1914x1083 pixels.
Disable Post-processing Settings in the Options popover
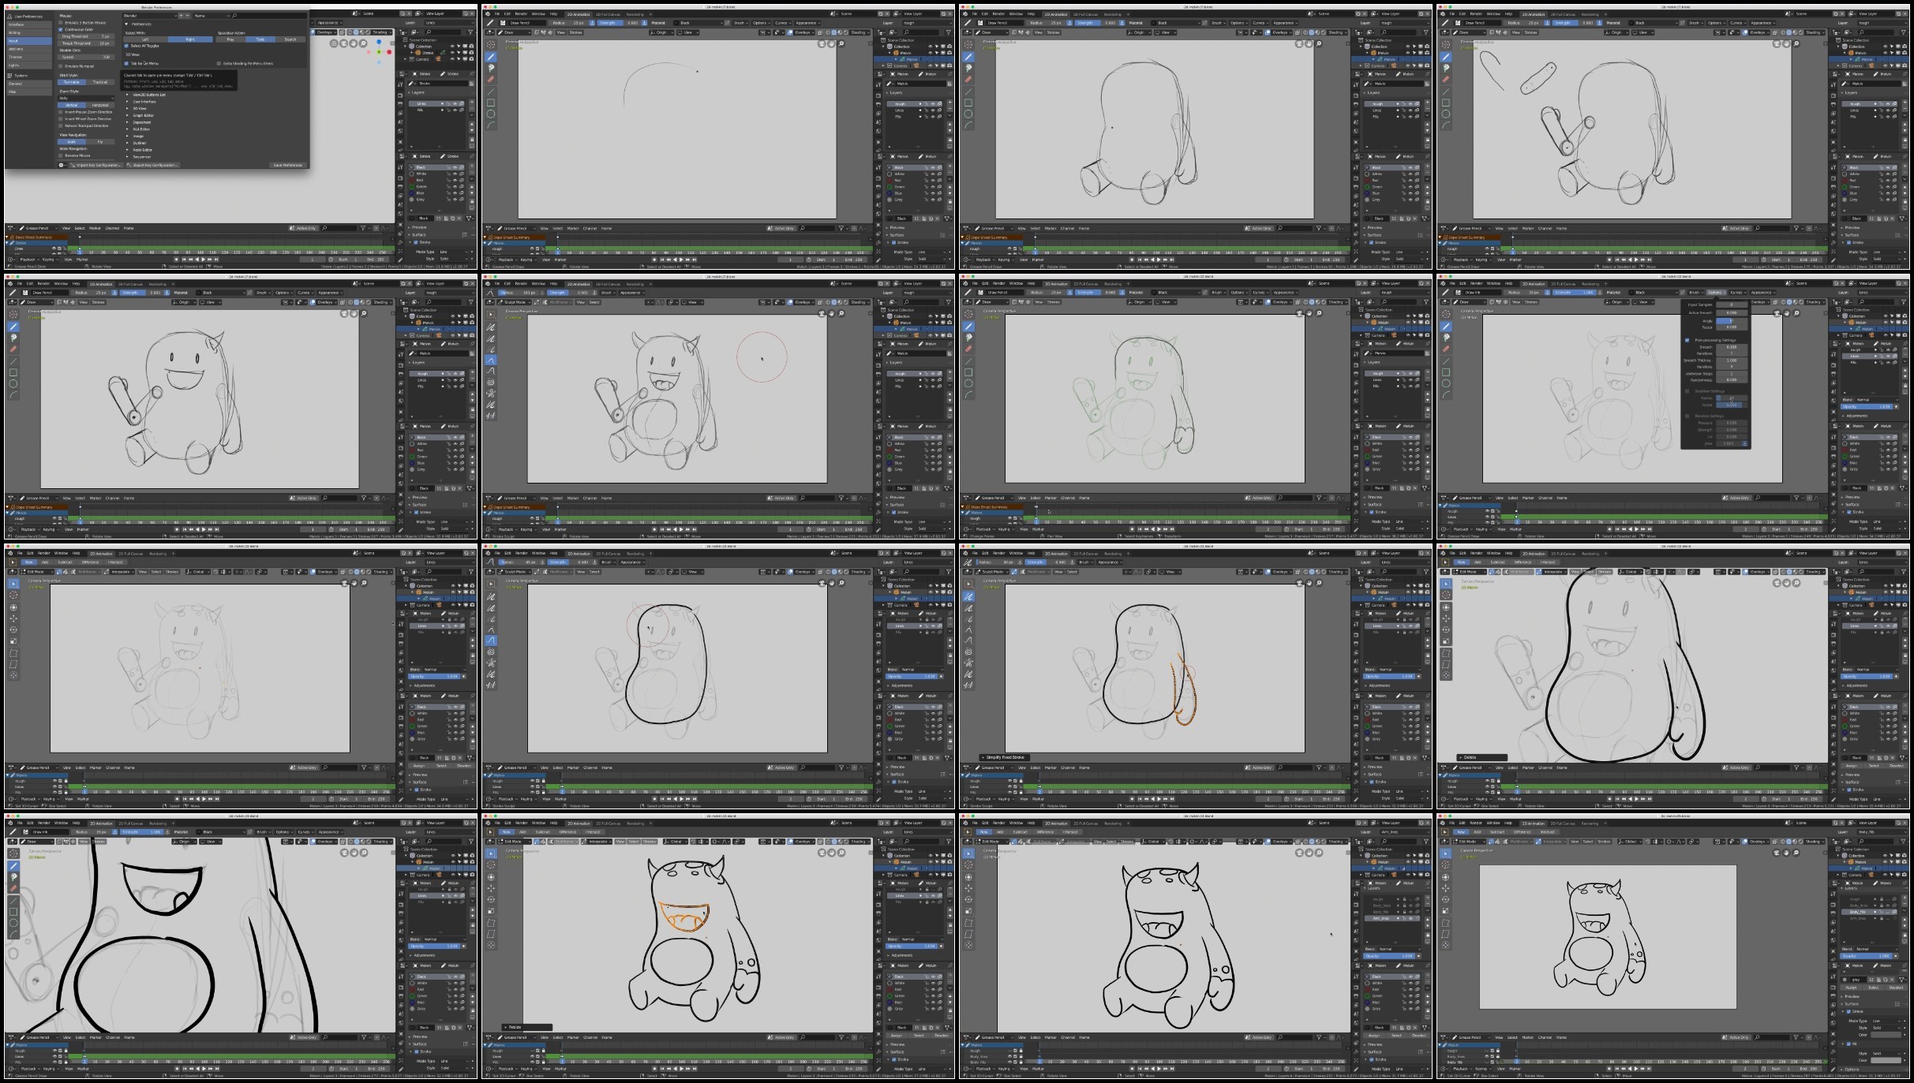[1687, 340]
